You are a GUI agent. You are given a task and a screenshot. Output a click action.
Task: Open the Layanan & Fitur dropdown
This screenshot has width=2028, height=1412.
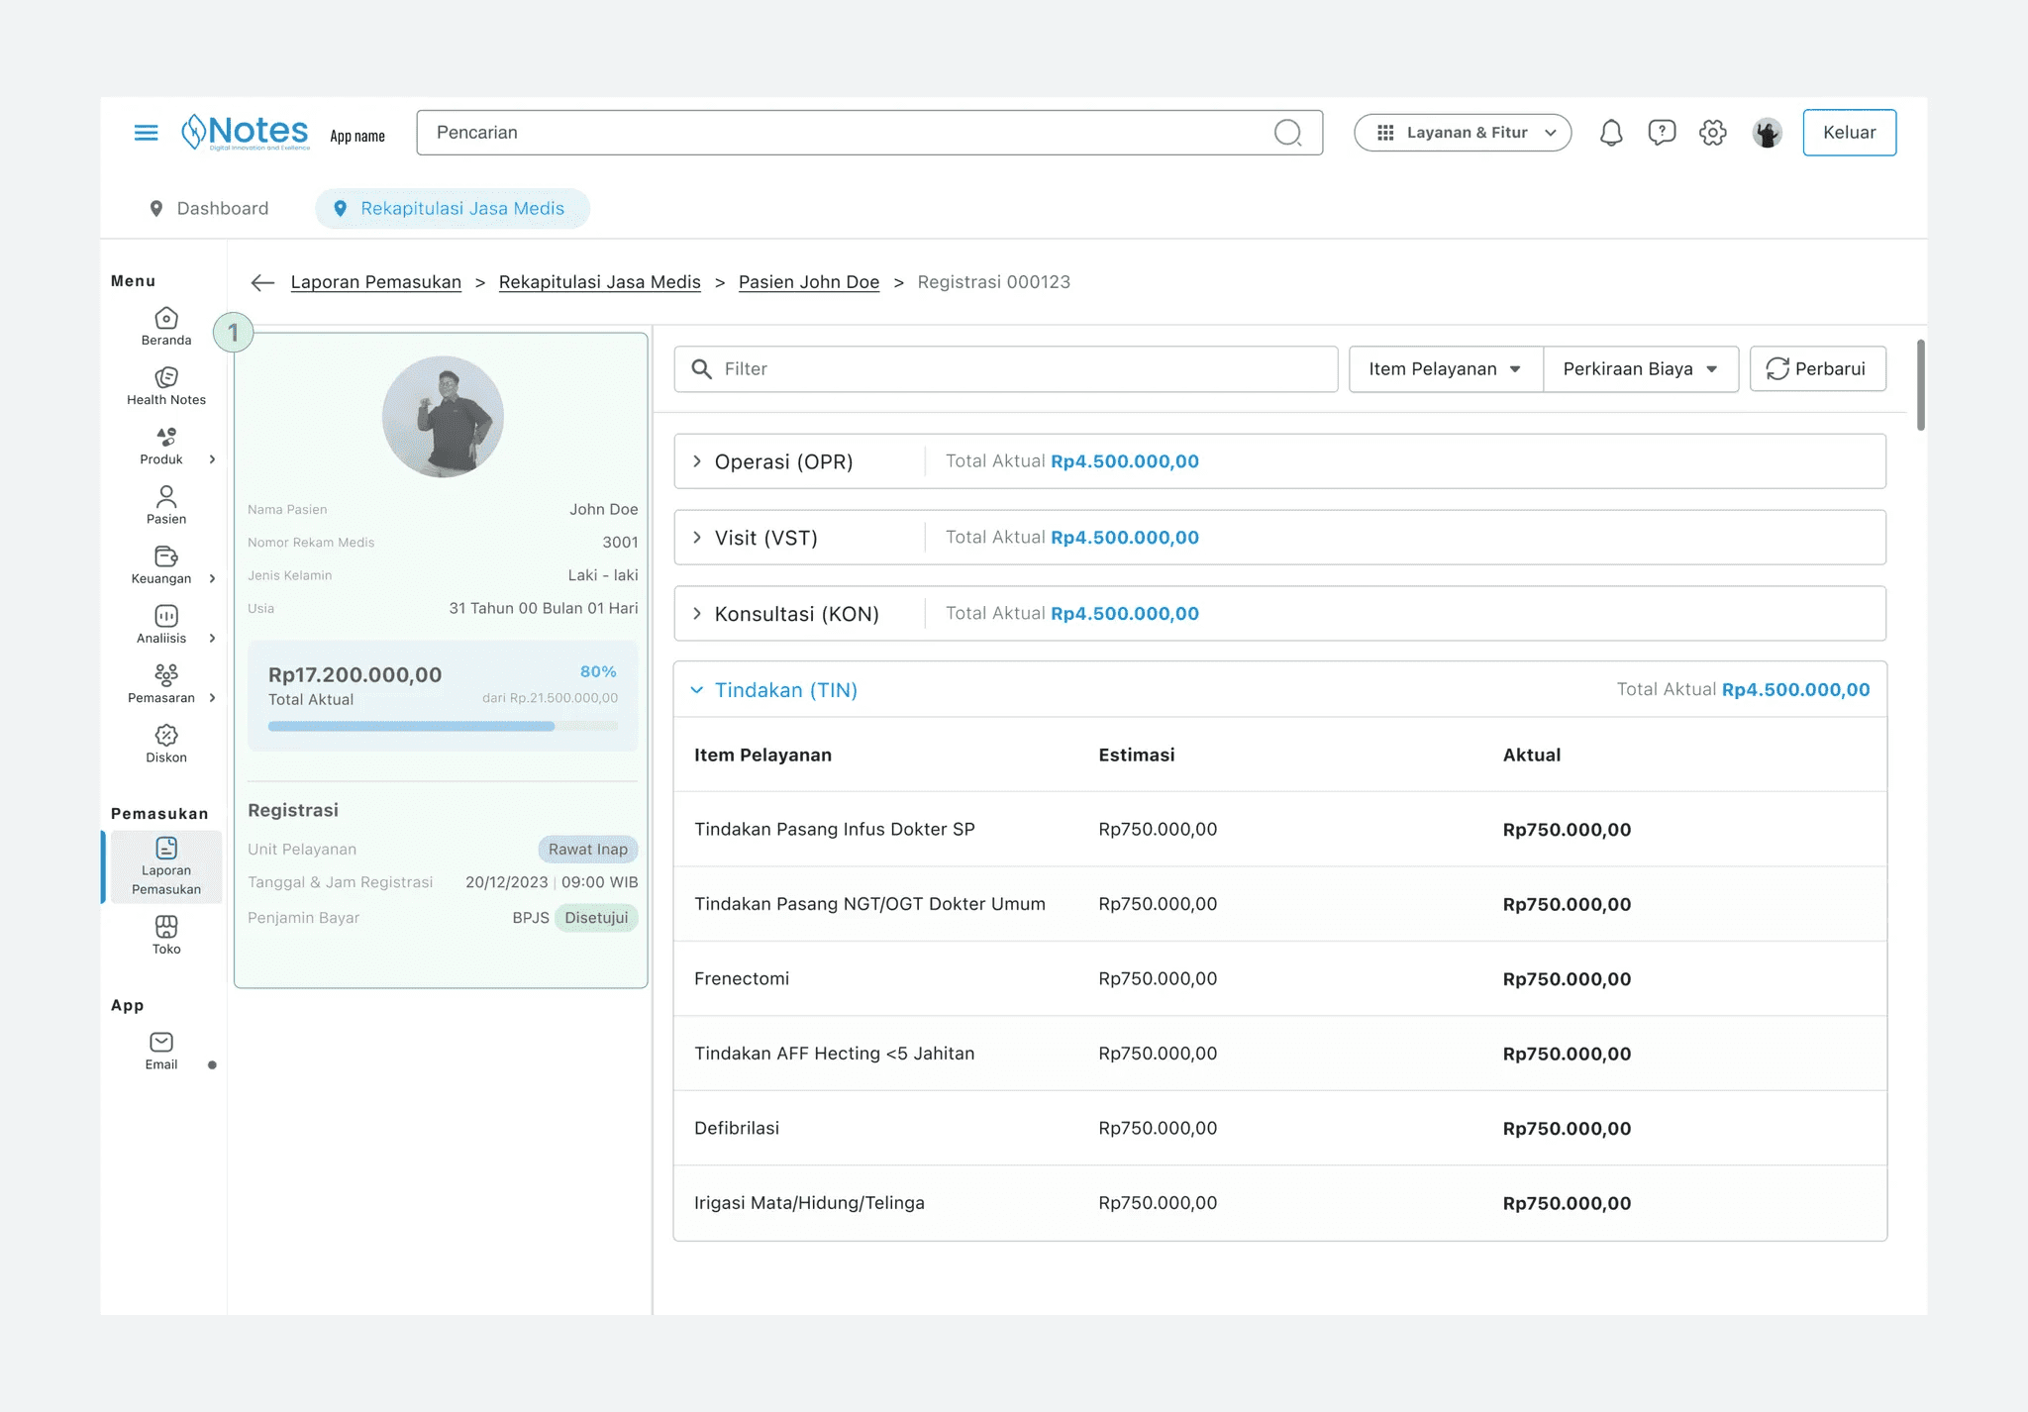click(1463, 133)
